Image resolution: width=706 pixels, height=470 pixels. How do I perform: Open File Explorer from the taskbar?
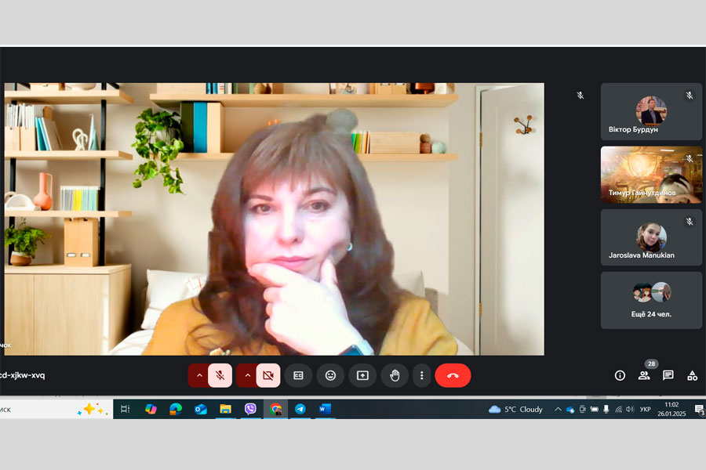[225, 409]
